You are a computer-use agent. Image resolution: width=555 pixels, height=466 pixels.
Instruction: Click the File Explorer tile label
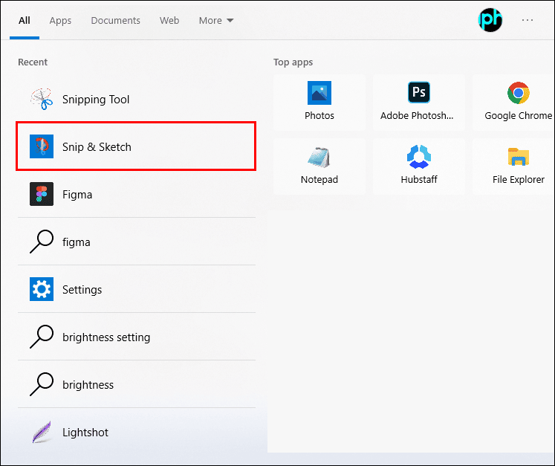tap(518, 180)
